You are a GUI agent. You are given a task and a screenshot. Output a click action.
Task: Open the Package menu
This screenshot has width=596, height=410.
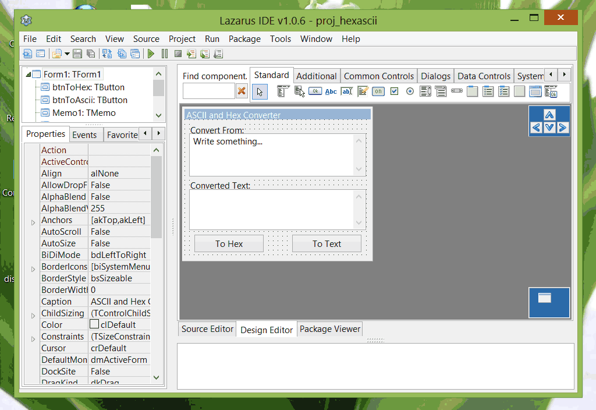click(x=244, y=39)
